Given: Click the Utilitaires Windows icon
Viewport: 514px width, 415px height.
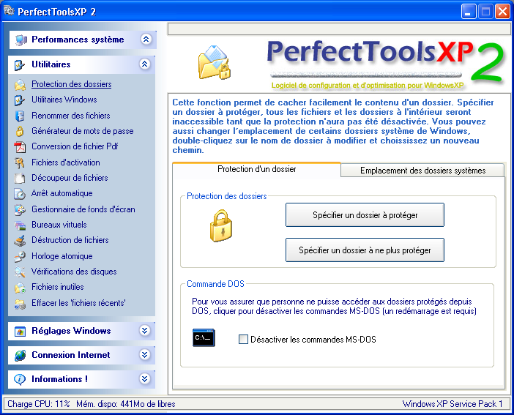Looking at the screenshot, I should pyautogui.click(x=20, y=100).
